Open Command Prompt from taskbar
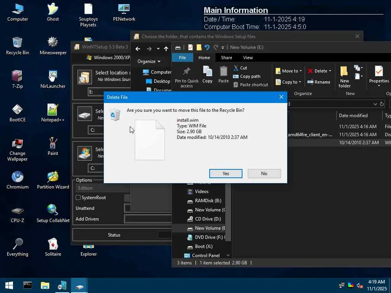This screenshot has height=293, width=391. (x=27, y=285)
